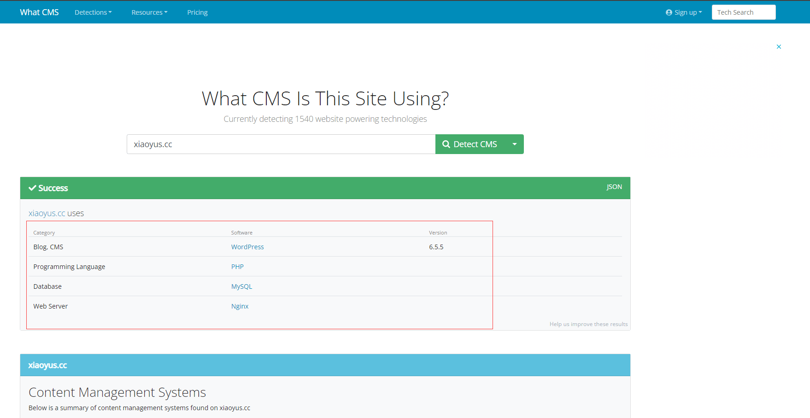The image size is (810, 418).
Task: Click the Software column header
Action: [x=242, y=233]
